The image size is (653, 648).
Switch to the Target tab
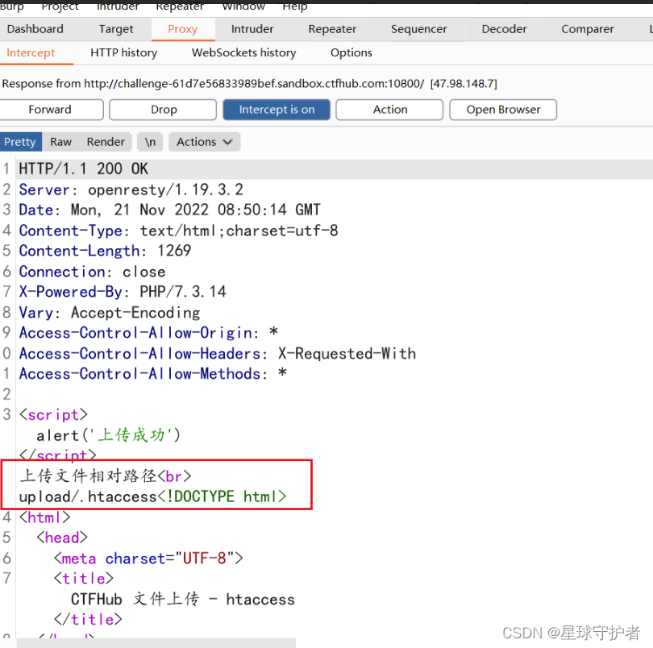tap(116, 29)
